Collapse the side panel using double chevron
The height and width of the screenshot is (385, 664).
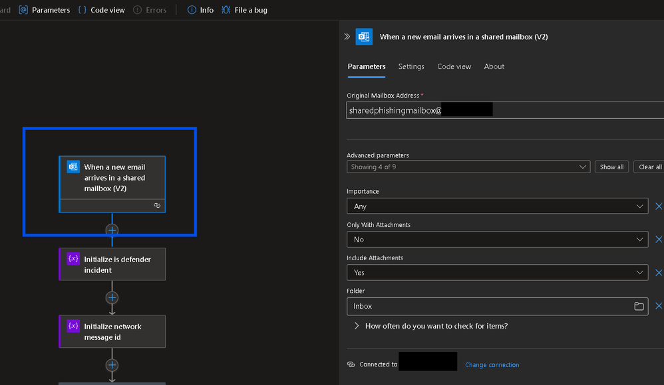(347, 37)
